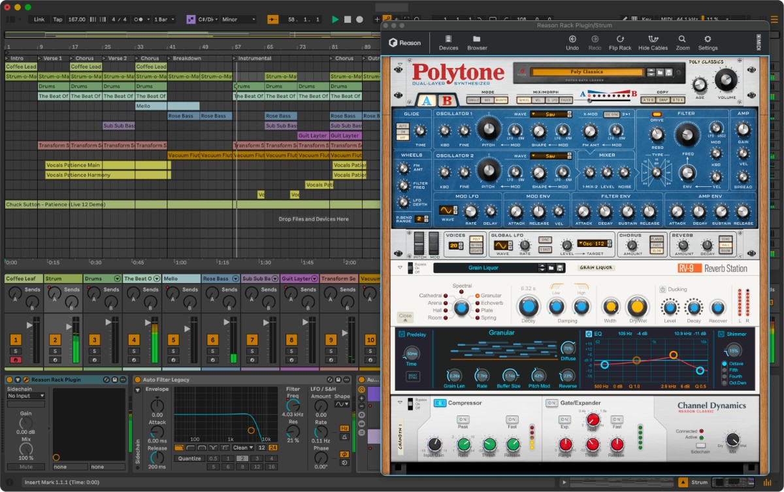Open the Sidechain No Input dropdown
Viewport: 784px width, 492px height.
[x=26, y=395]
